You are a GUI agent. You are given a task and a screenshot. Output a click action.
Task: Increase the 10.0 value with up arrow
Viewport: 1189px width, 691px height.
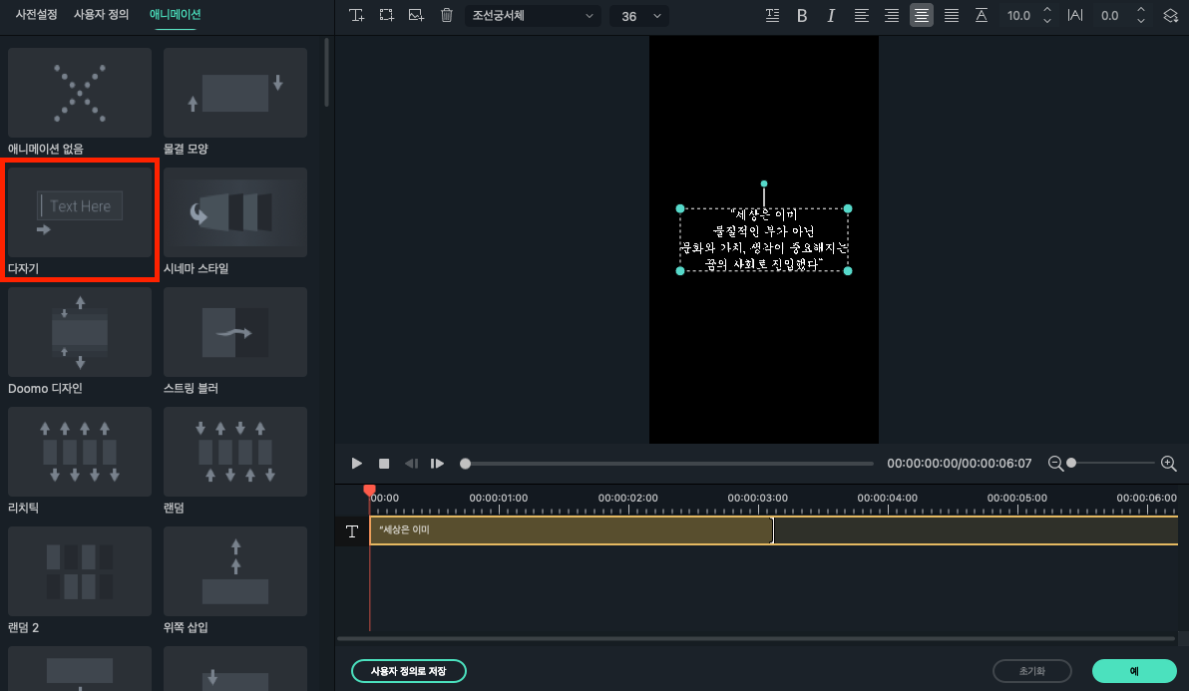pyautogui.click(x=1047, y=10)
